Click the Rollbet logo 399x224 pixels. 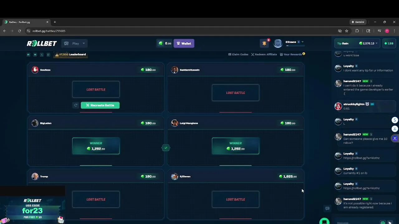click(42, 44)
